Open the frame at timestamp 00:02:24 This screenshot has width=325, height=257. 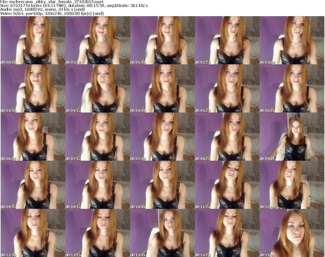click(x=227, y=40)
